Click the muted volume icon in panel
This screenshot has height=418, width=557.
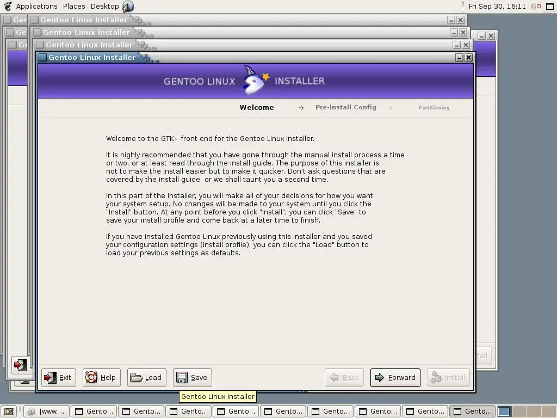click(x=536, y=6)
